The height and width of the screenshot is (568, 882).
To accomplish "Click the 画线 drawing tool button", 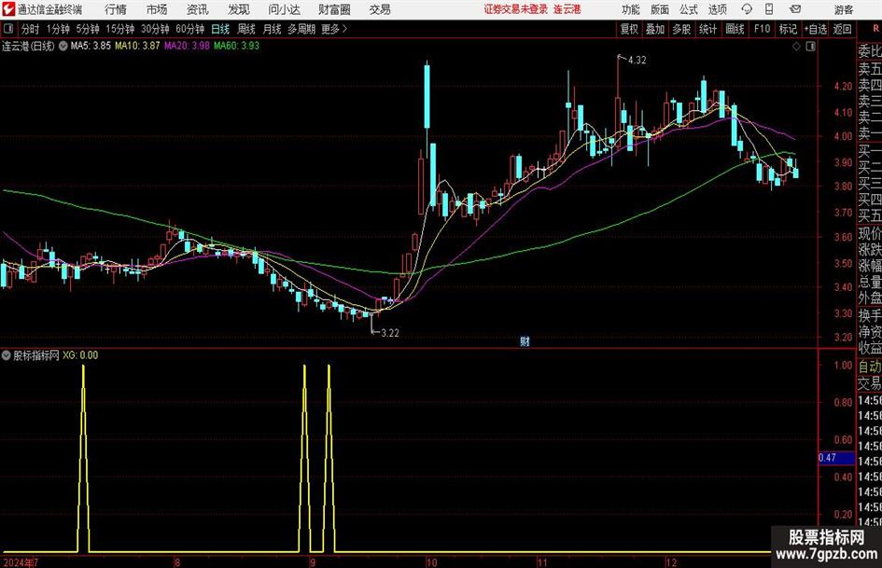I will coord(735,29).
